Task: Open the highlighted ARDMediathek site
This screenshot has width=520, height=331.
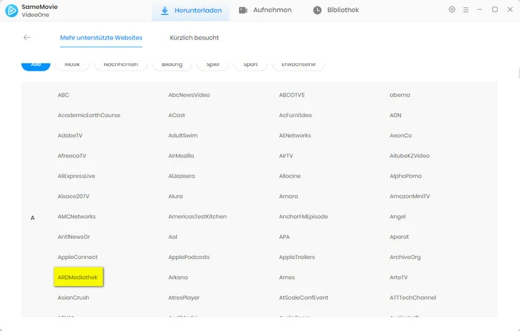Action: [x=77, y=278]
